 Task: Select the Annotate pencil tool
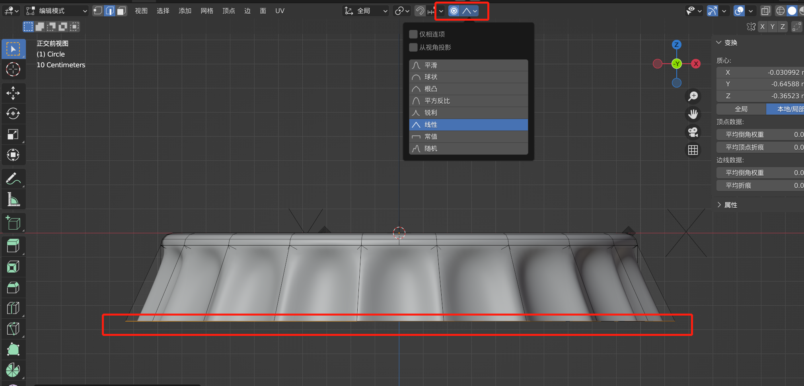tap(14, 179)
